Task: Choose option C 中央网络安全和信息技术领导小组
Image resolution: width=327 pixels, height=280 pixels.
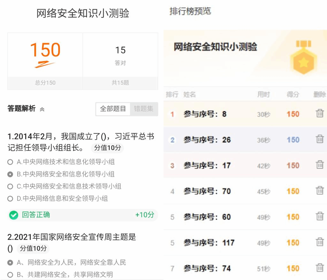Action: point(10,186)
